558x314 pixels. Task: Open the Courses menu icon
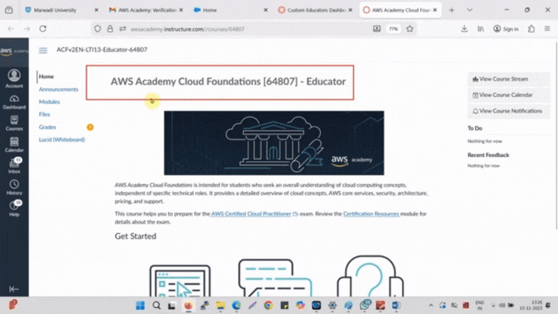tap(14, 124)
